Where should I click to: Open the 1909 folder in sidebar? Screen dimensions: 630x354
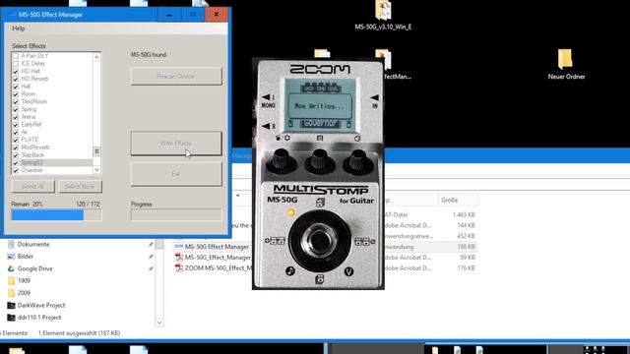point(24,281)
